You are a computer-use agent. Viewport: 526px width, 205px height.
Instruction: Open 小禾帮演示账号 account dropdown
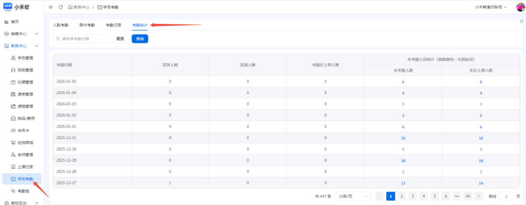490,7
